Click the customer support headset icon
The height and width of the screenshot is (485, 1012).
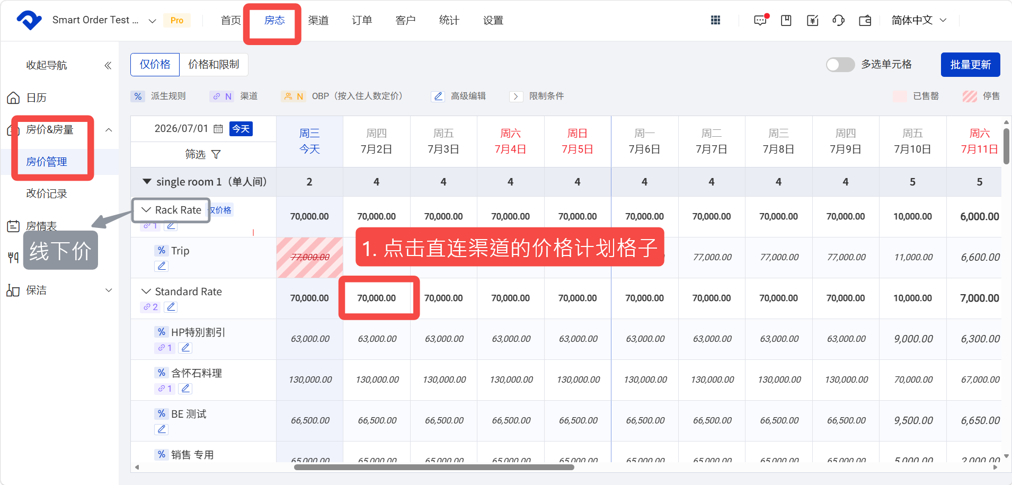[x=838, y=20]
